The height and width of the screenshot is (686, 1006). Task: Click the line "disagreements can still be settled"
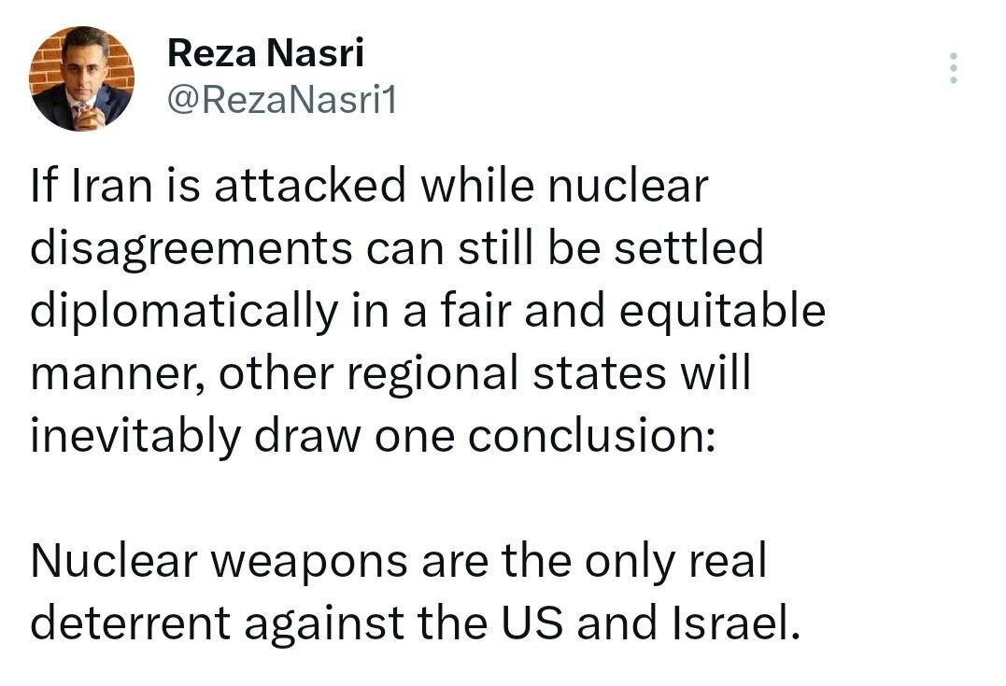(x=397, y=249)
